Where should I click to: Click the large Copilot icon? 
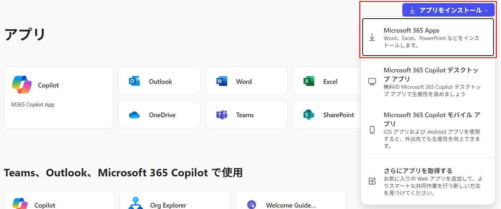(x=22, y=85)
